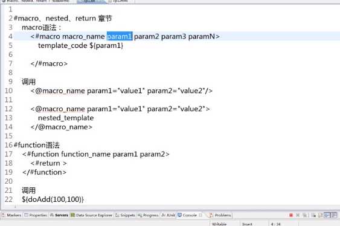
Task: Close the Console view via its X
Action: pyautogui.click(x=200, y=215)
